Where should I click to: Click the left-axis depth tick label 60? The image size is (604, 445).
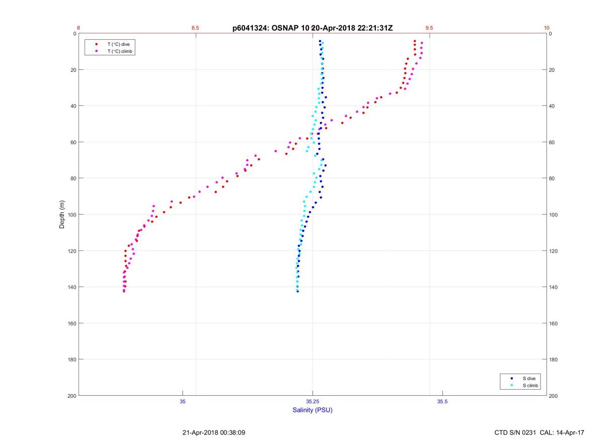(x=72, y=142)
